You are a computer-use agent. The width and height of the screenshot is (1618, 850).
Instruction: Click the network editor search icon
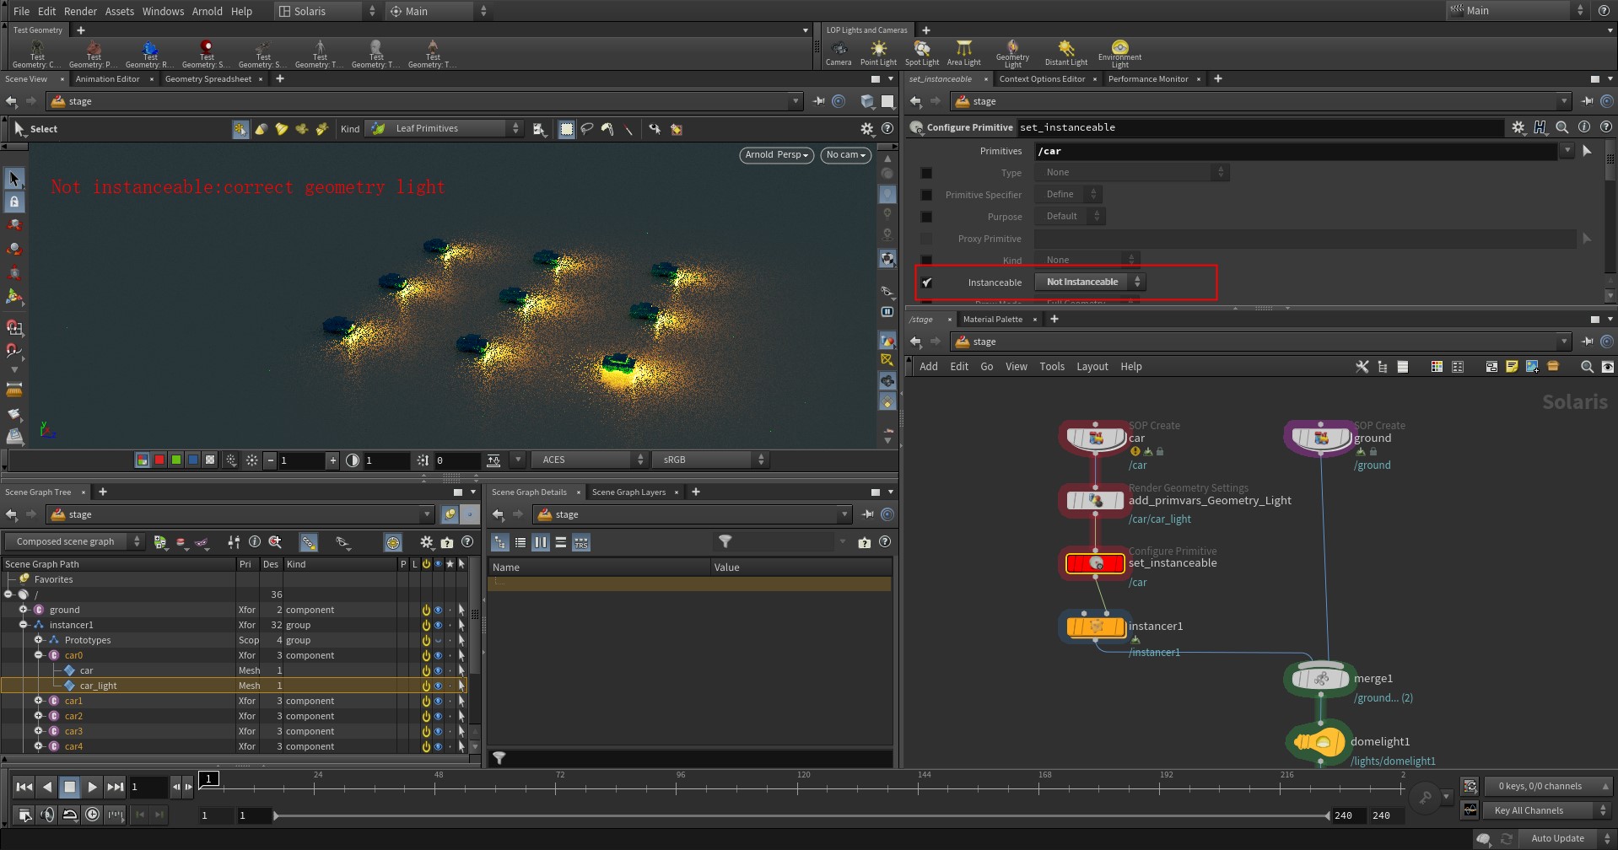[1587, 367]
